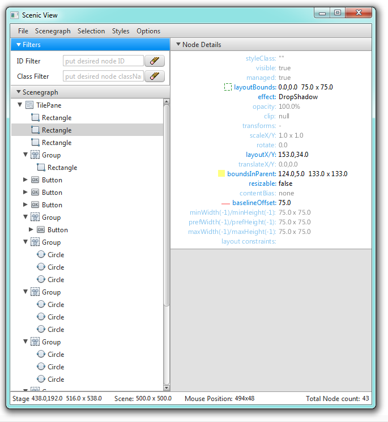The height and width of the screenshot is (422, 388).
Task: Collapse the Node Details panel
Action: (178, 45)
